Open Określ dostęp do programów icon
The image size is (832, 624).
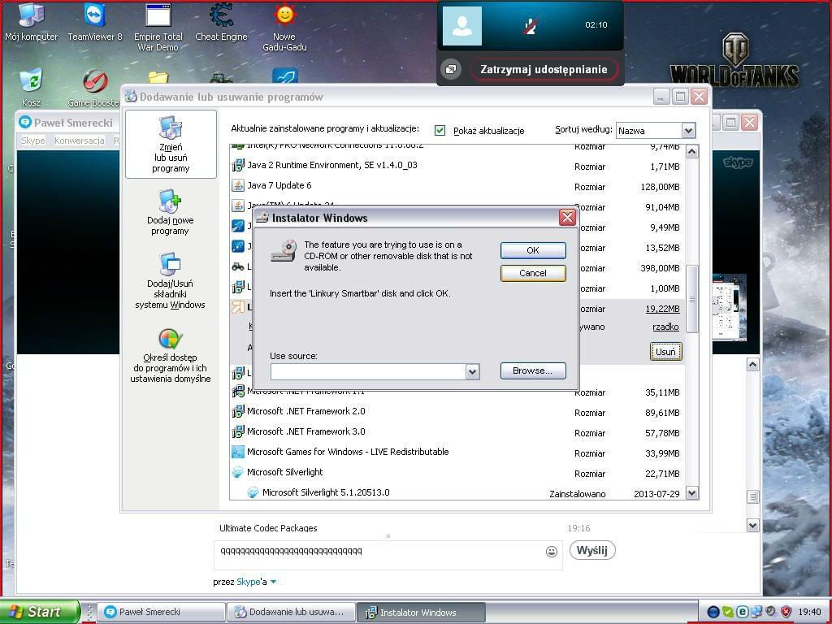171,356
